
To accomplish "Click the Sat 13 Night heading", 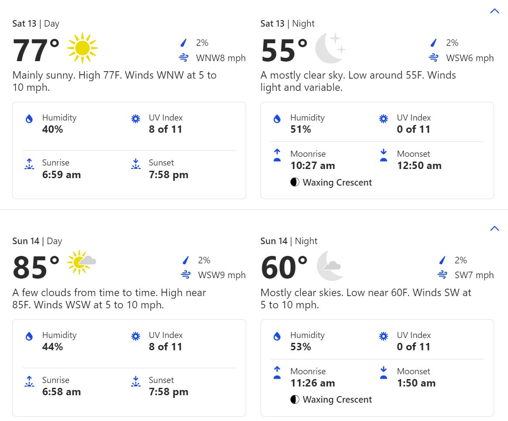I will point(287,24).
